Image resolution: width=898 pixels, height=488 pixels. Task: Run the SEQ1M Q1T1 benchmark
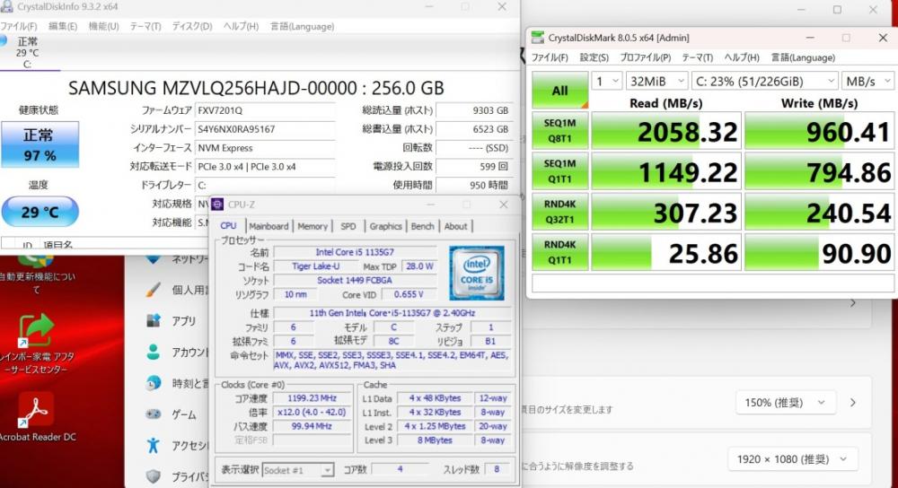pyautogui.click(x=560, y=171)
